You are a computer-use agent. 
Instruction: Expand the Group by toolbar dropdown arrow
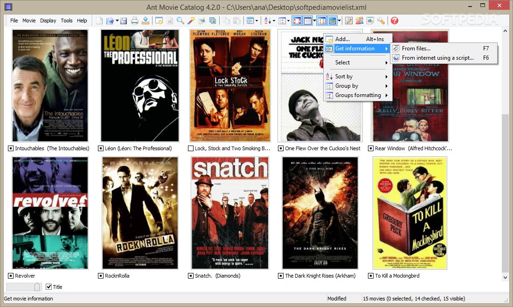pyautogui.click(x=288, y=21)
